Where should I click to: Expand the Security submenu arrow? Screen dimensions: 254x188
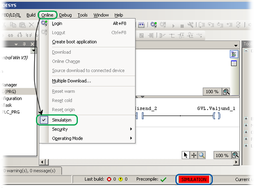tap(131, 129)
